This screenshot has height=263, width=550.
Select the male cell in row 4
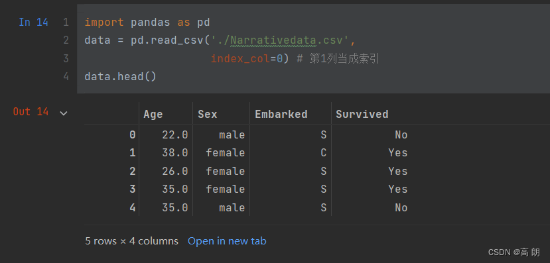232,207
